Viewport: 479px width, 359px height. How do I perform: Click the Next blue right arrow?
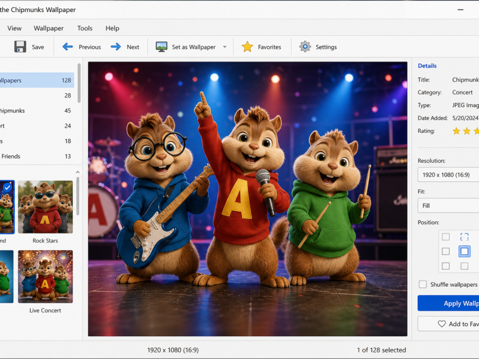point(116,47)
